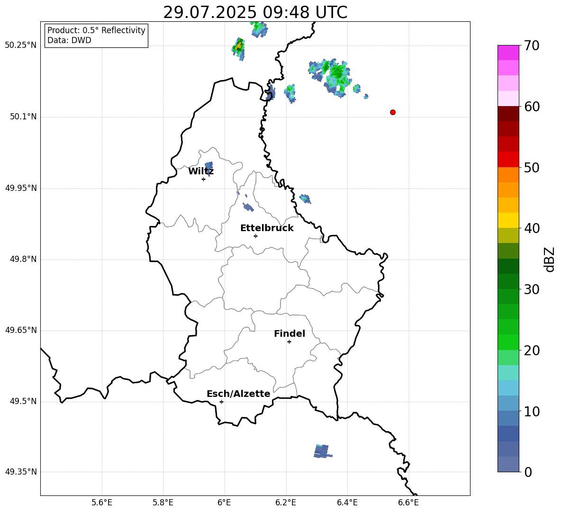Click the 60 tick on the colorbar
Screen dimensions: 561x512
532,107
